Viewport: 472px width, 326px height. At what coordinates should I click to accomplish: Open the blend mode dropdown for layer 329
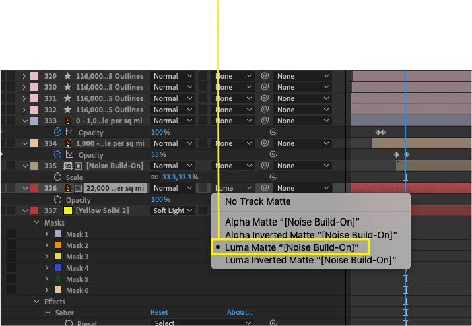[x=172, y=76]
